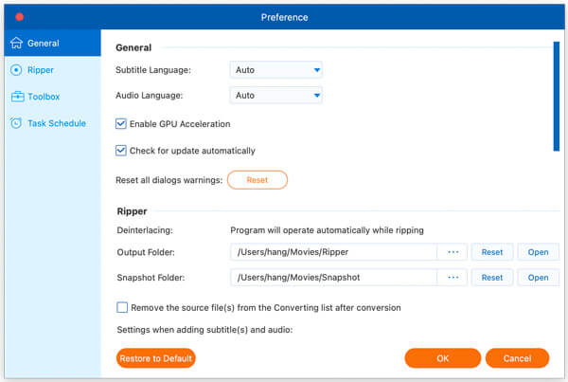
Task: Click the Output Folder path field
Action: (331, 252)
